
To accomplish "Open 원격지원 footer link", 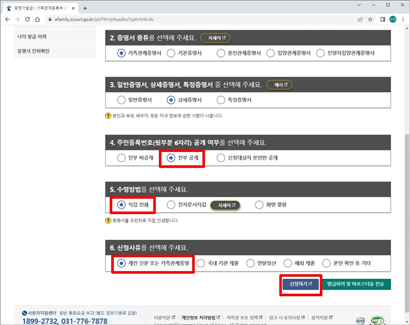I will click(x=322, y=318).
